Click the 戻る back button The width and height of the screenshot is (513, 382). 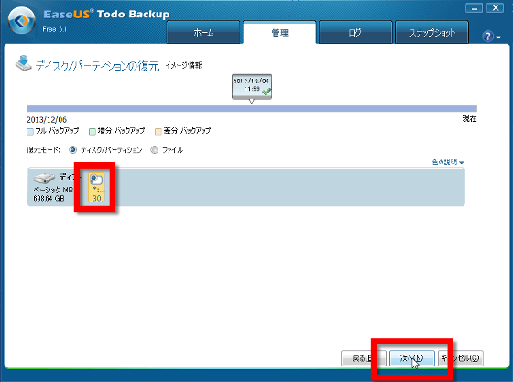(363, 358)
